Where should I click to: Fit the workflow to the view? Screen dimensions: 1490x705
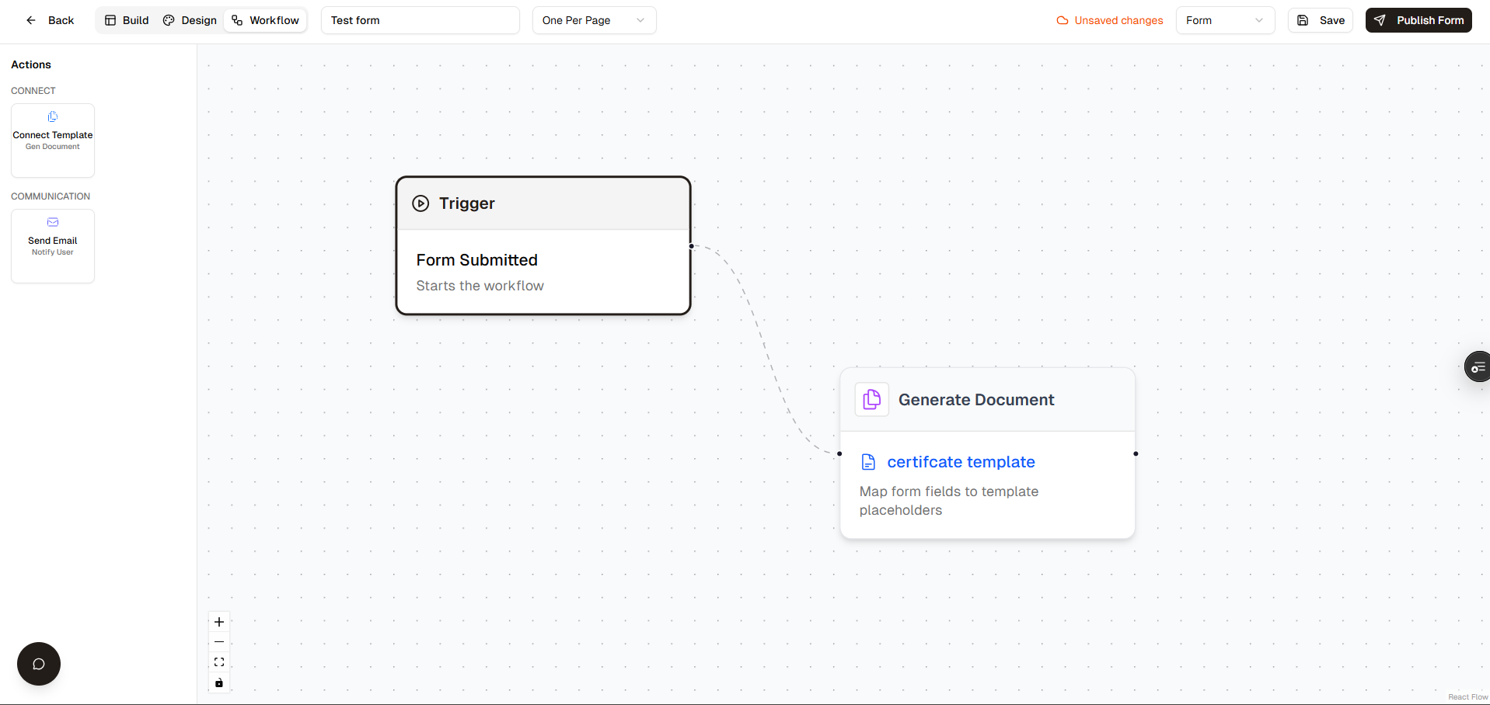[218, 662]
